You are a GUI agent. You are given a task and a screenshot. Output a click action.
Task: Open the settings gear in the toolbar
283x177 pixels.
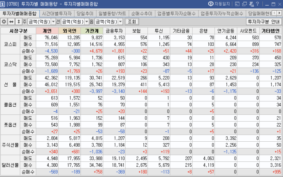[x=4, y=22]
